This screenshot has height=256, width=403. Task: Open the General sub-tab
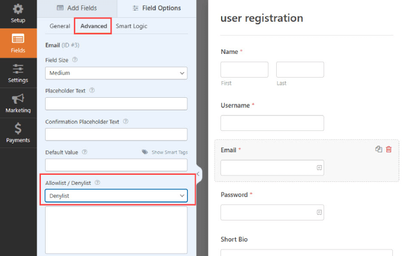coord(60,26)
